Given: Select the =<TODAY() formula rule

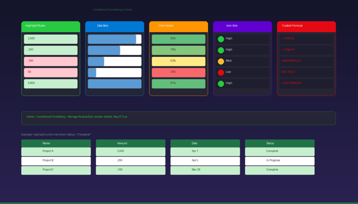Looking at the screenshot, I should 306,39.
